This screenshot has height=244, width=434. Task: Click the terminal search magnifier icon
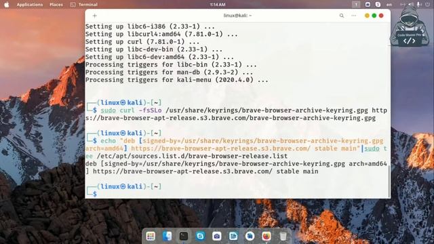pos(342,16)
